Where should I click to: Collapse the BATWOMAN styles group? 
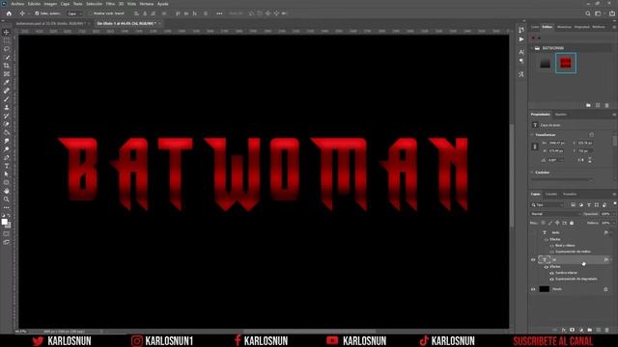(532, 48)
